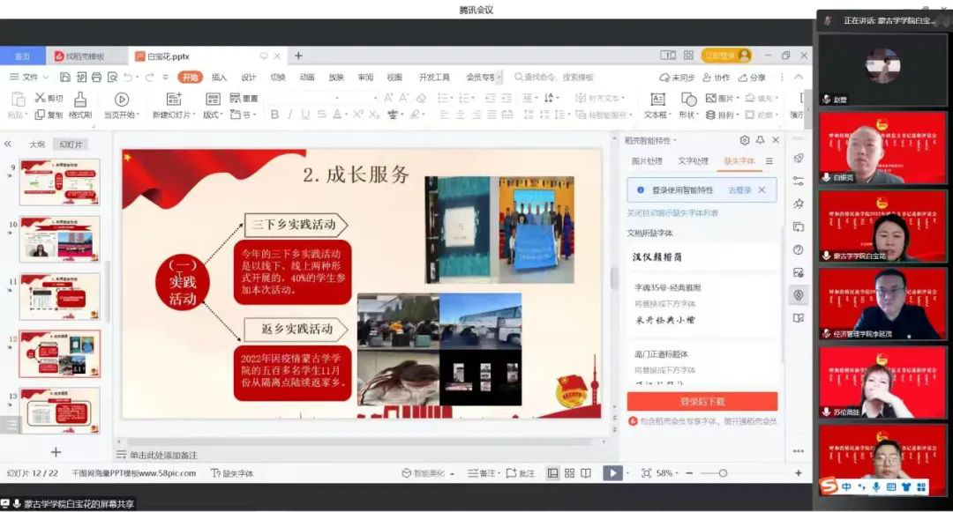Toggle bold text formatting
The image size is (953, 512).
pos(274,115)
